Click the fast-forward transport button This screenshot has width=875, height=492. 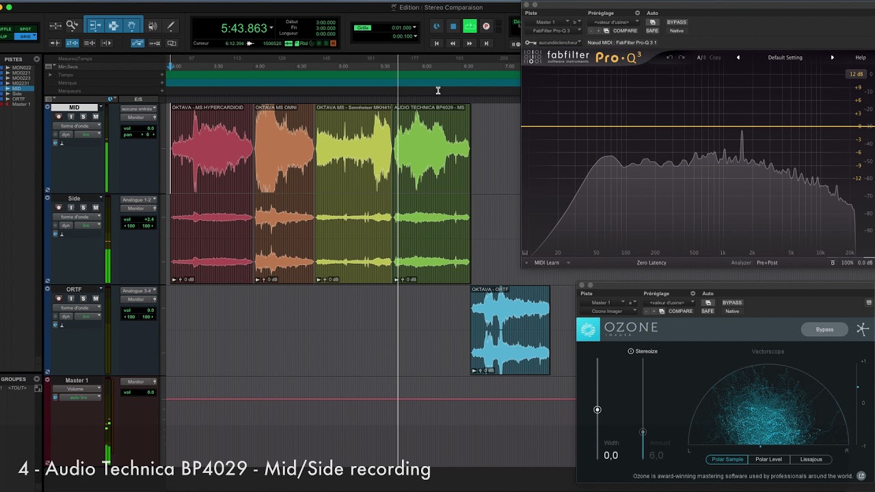pyautogui.click(x=469, y=43)
